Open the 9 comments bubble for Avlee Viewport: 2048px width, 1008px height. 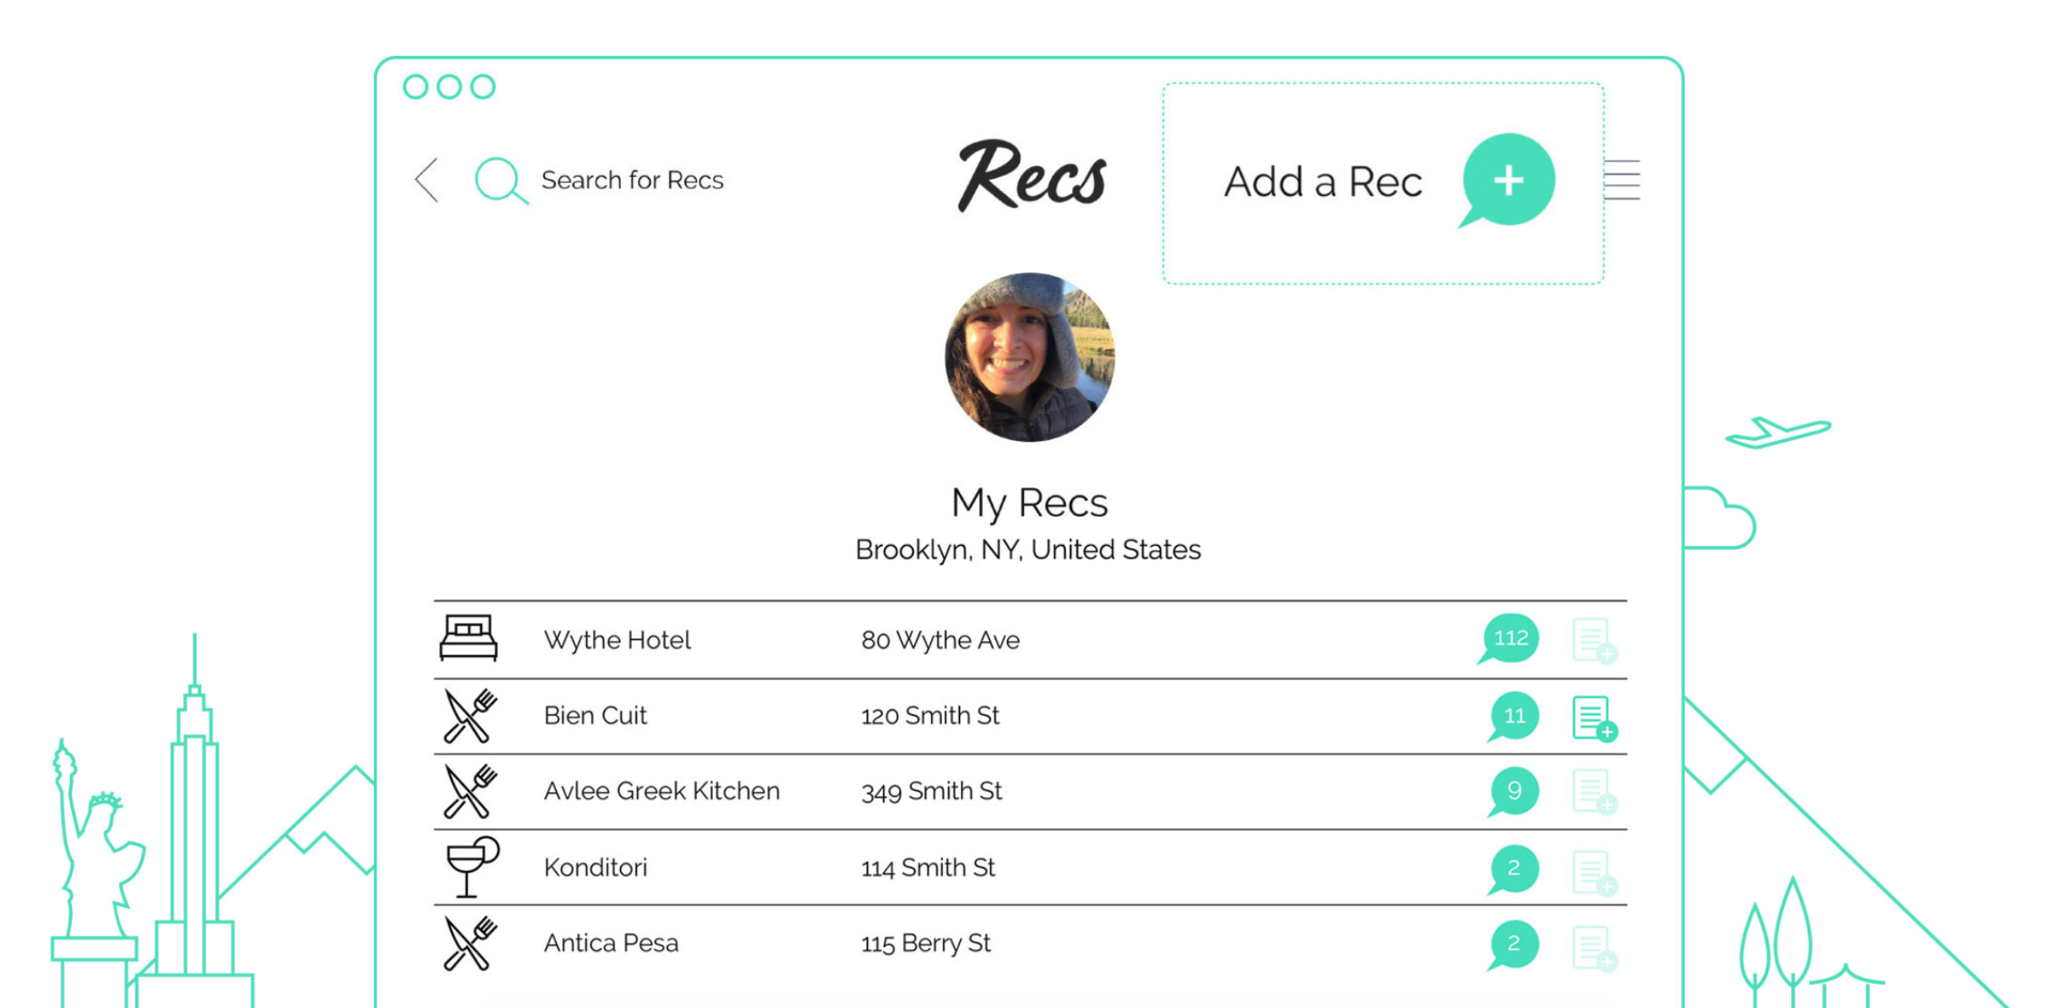(1513, 791)
